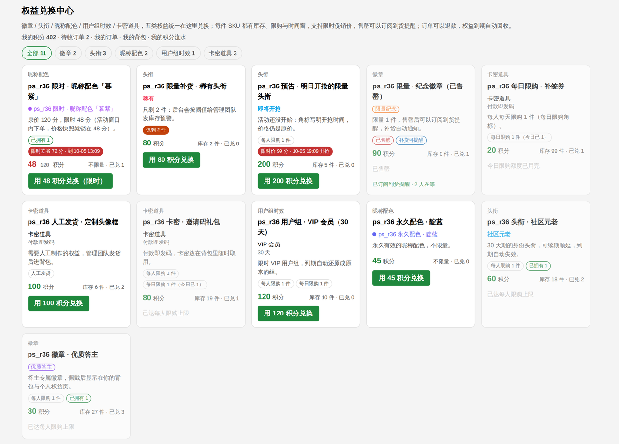
Task: Filter by the 昵称配色 2 tab
Action: pyautogui.click(x=134, y=53)
